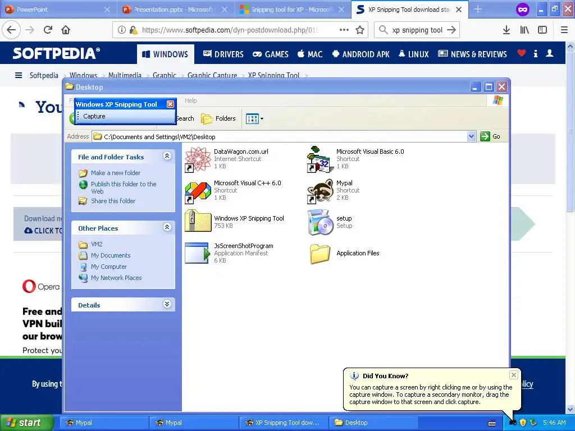The image size is (575, 431).
Task: Open the DataWagon.com.url shortcut icon
Action: tap(198, 159)
